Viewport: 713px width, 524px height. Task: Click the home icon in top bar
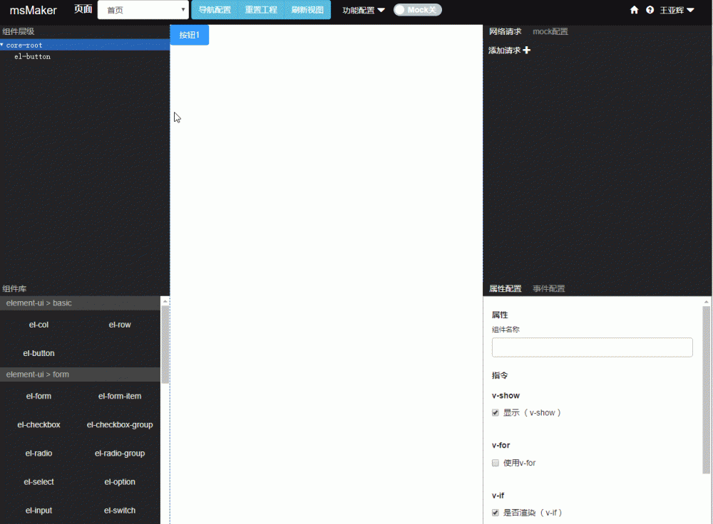pos(634,10)
